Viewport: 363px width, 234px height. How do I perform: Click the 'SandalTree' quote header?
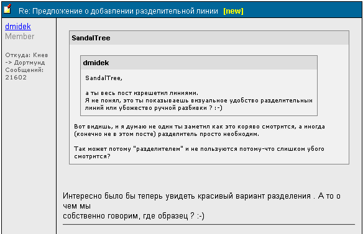click(x=209, y=38)
